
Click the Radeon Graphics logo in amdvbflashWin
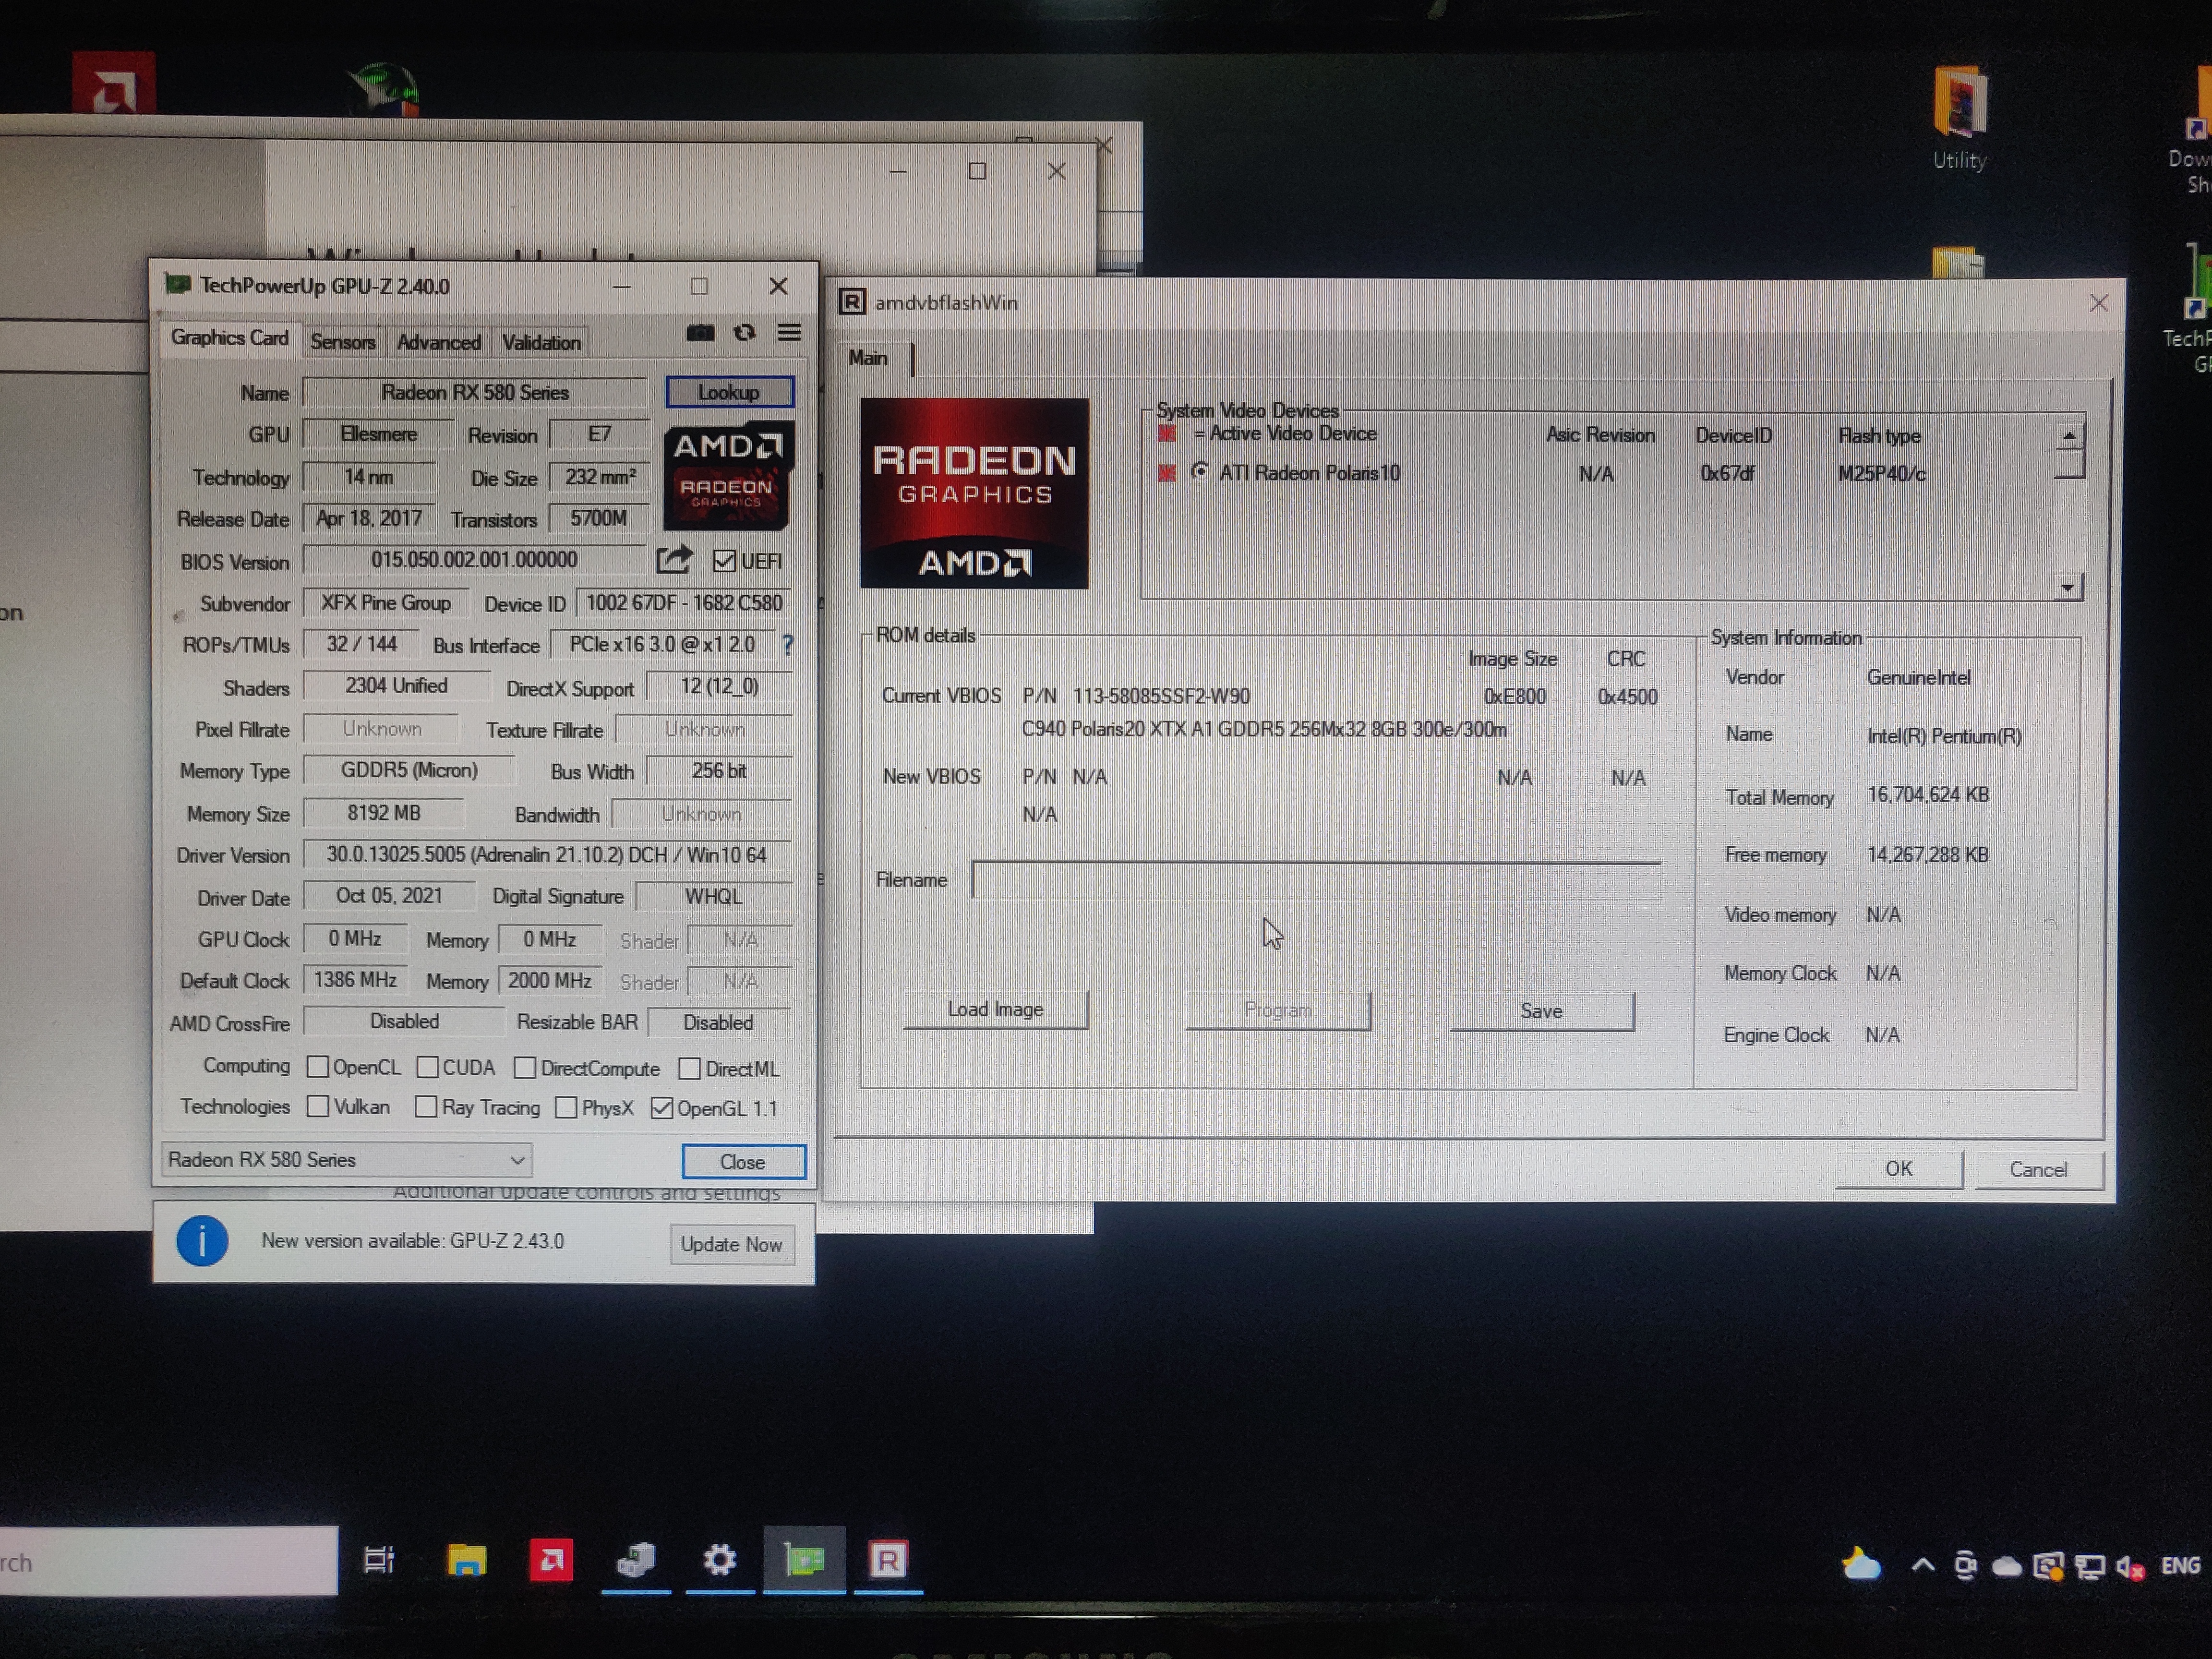(974, 493)
